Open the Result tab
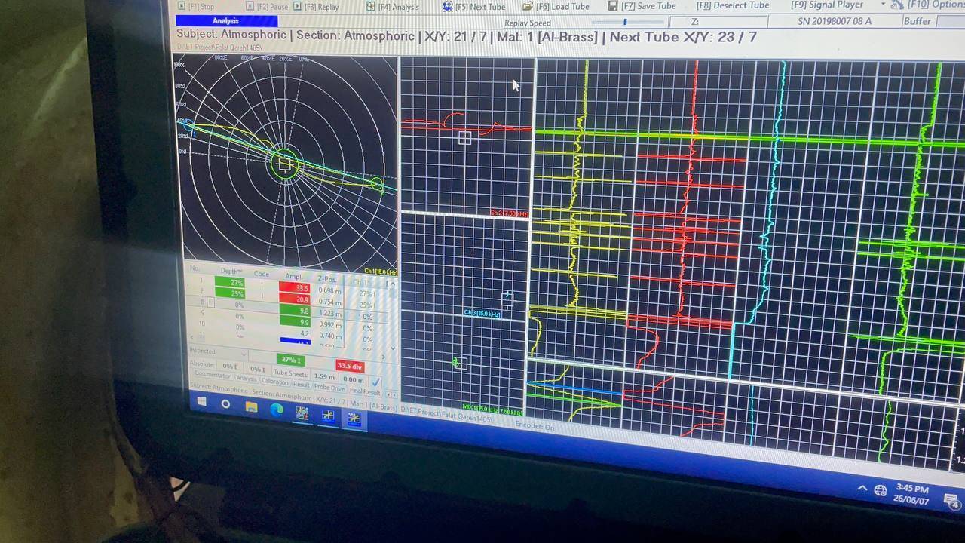The width and height of the screenshot is (965, 543). tap(301, 384)
